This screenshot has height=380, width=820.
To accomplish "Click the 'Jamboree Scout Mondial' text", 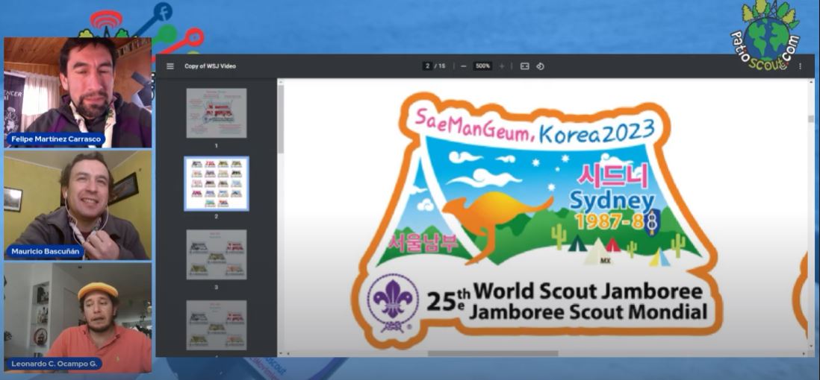I will click(x=588, y=312).
